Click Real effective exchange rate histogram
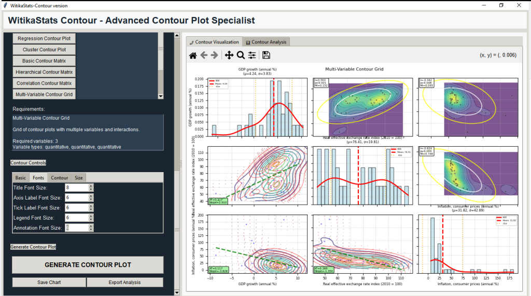The width and height of the screenshot is (531, 296). pos(362,176)
